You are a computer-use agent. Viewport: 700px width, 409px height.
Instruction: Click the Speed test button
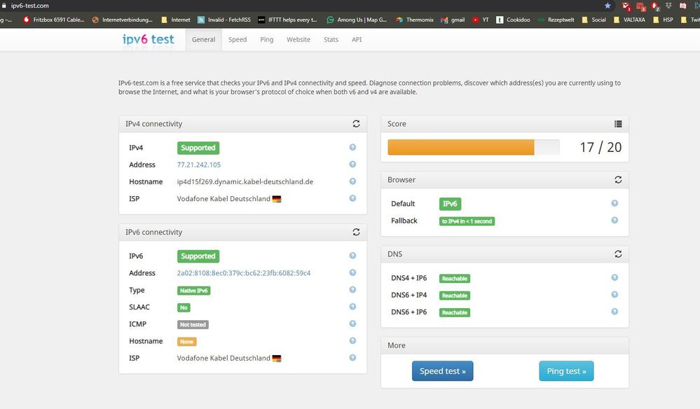[x=442, y=371]
